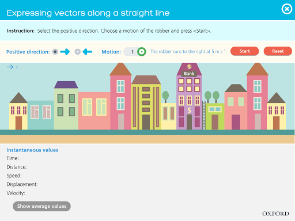This screenshot has width=295, height=221.
Task: Click the purple-roofed green building
Action: point(66,105)
